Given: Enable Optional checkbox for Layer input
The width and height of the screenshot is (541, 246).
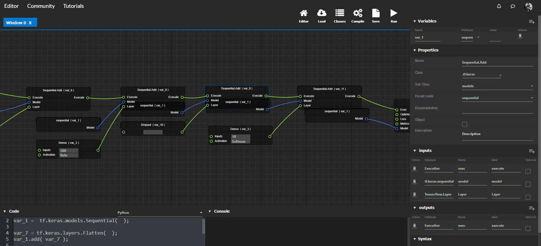Looking at the screenshot, I should (x=528, y=197).
